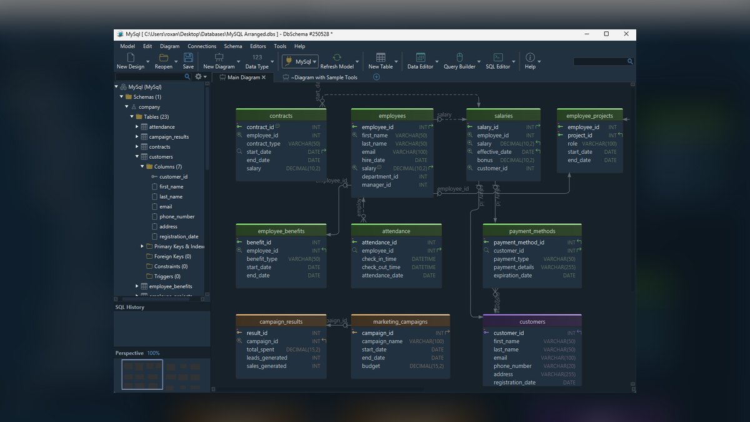Select the employees table header in diagram
750x422 pixels.
click(x=392, y=116)
